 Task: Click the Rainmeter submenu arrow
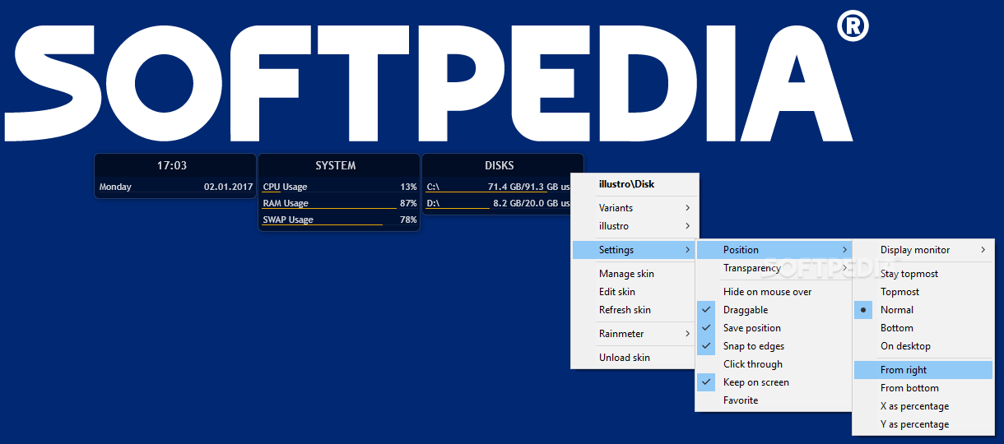(687, 334)
